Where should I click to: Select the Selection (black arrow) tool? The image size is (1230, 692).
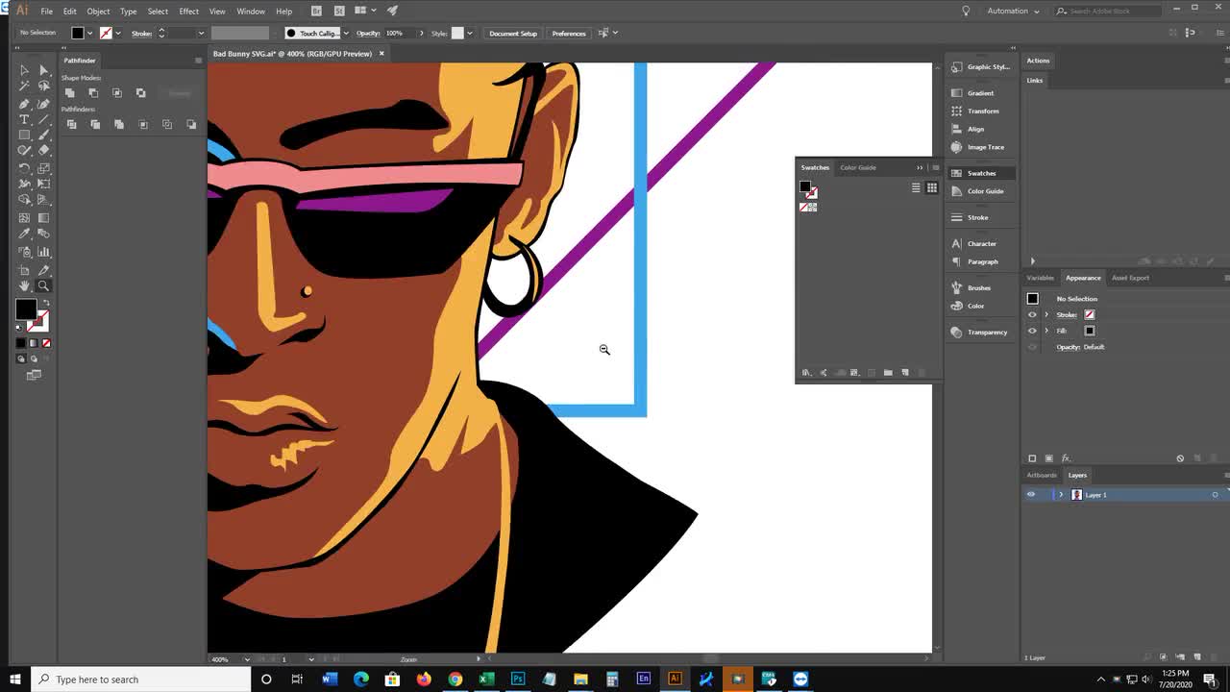point(24,70)
